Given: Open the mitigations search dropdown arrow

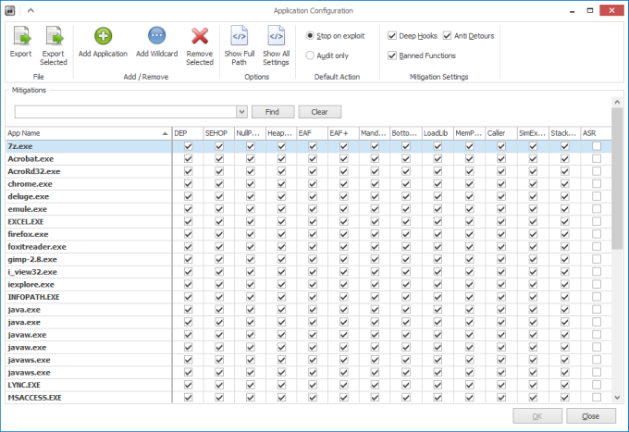Looking at the screenshot, I should coord(241,112).
